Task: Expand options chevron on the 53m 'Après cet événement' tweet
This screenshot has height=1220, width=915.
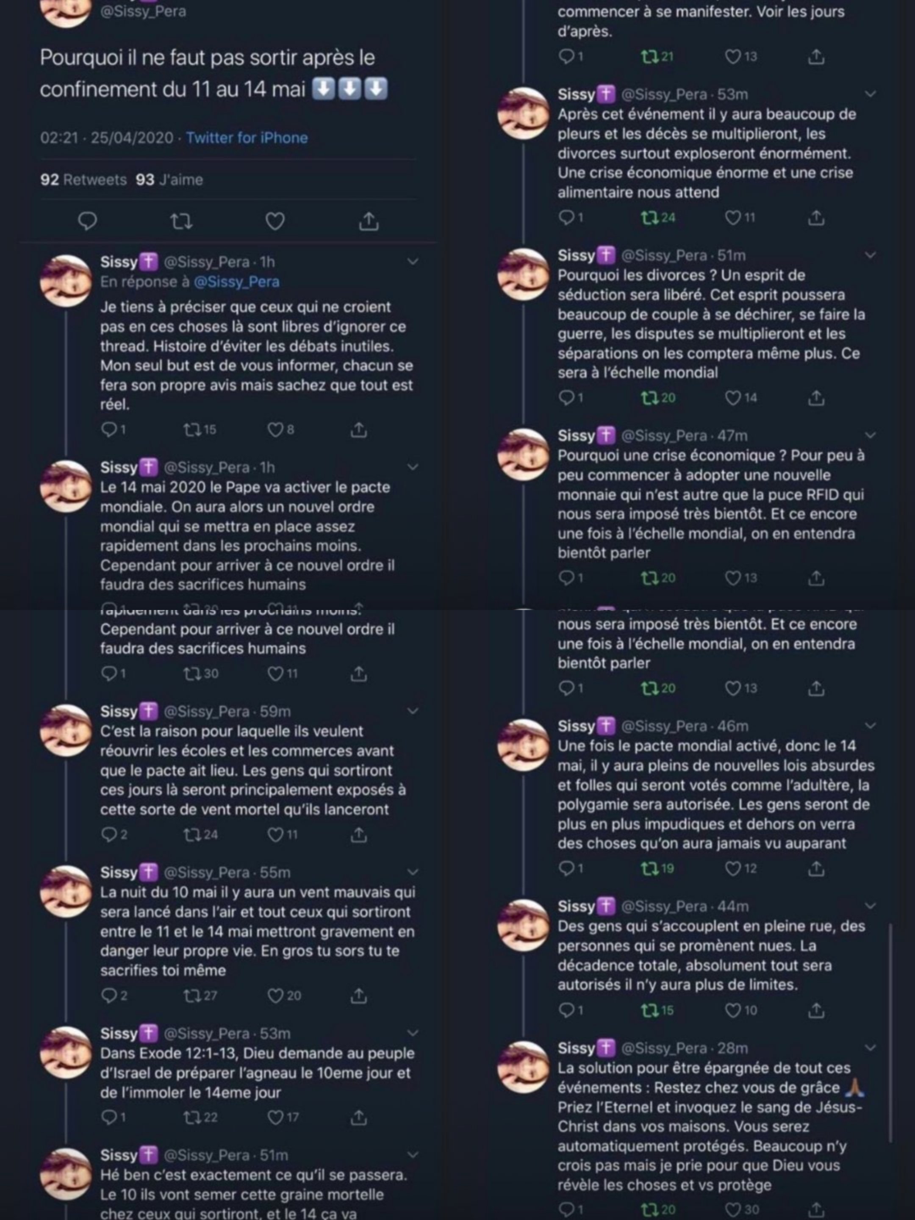Action: [871, 94]
